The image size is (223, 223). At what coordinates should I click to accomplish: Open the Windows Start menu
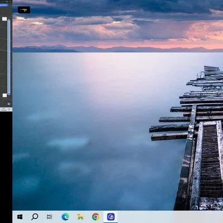20,217
